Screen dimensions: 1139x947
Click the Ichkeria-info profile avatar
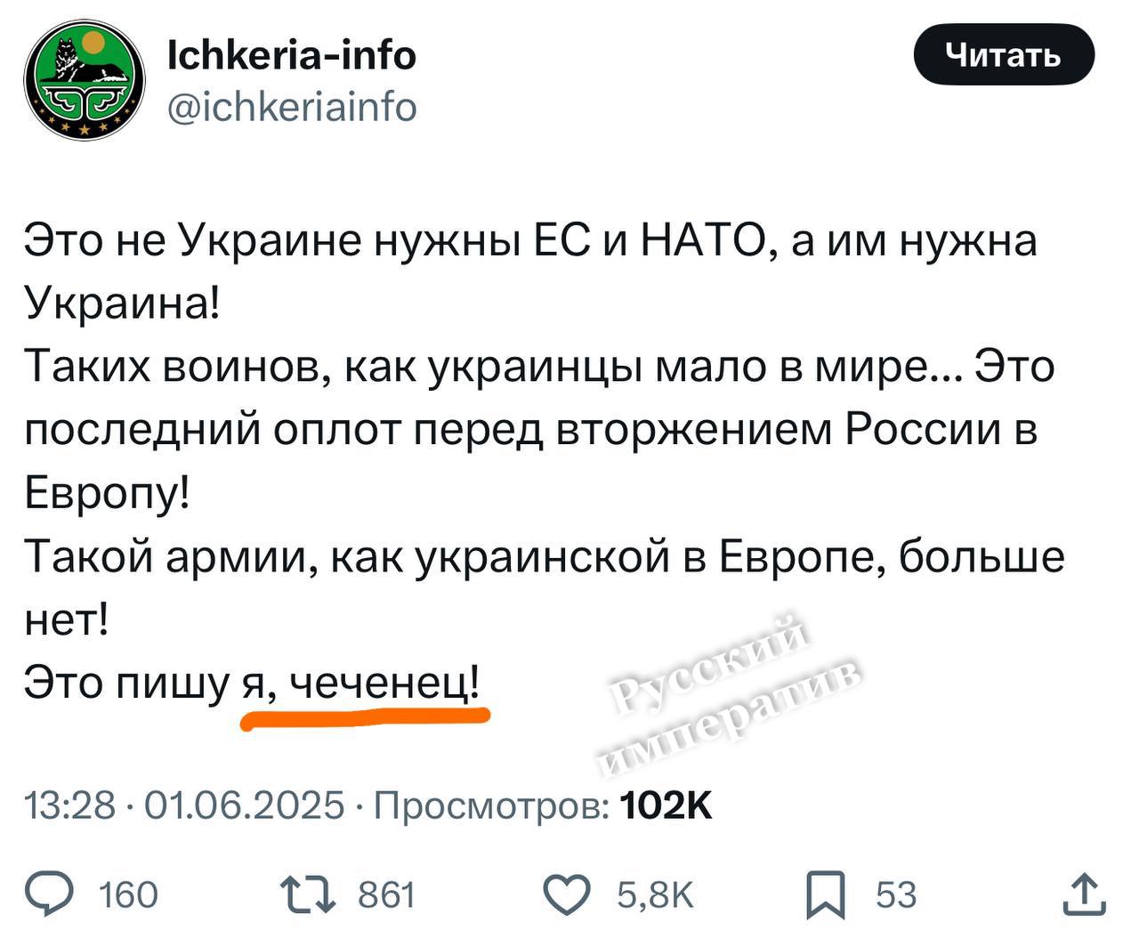pyautogui.click(x=85, y=82)
